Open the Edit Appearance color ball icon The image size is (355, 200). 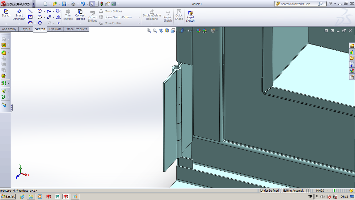click(x=199, y=31)
